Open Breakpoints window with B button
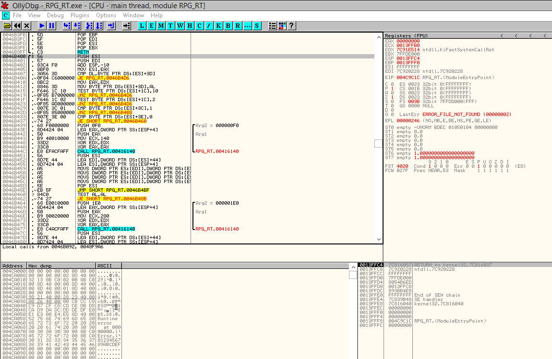The image size is (552, 359). tap(228, 26)
